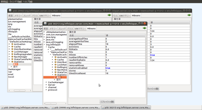Click the green connection icon in pid 30213 window
The height and width of the screenshot is (110, 202).
[x=144, y=28]
